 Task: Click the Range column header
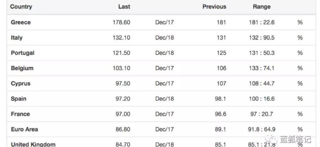tap(262, 7)
